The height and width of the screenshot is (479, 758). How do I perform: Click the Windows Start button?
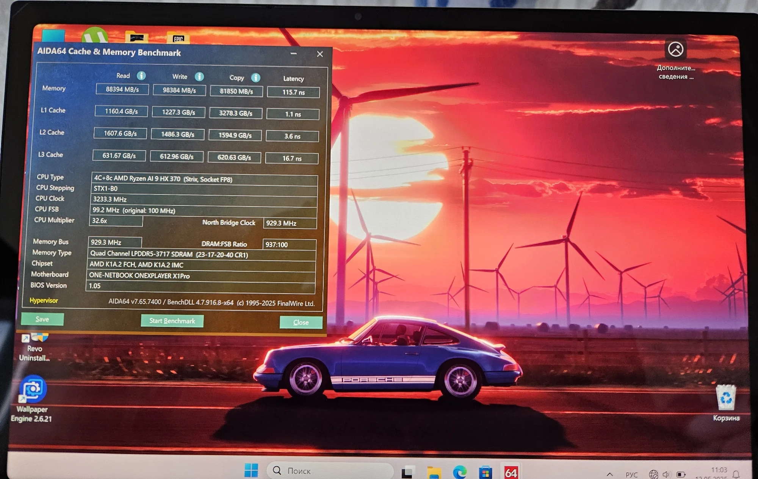(251, 471)
